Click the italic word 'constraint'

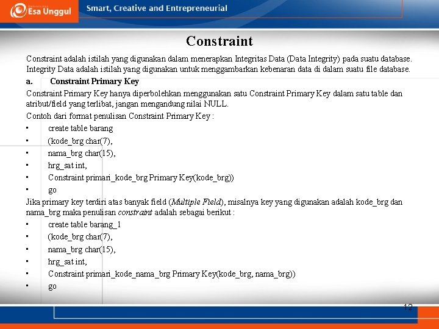135,213
